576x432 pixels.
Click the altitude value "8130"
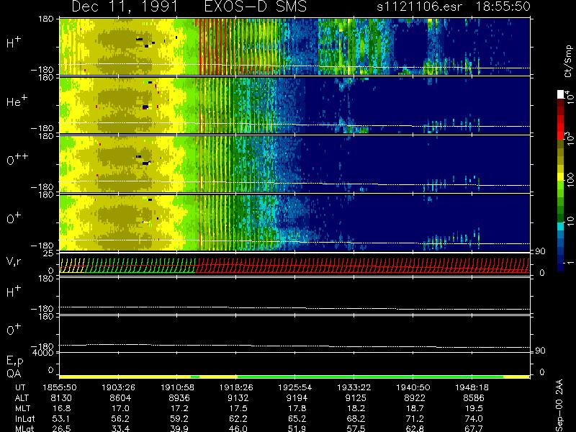pos(61,398)
